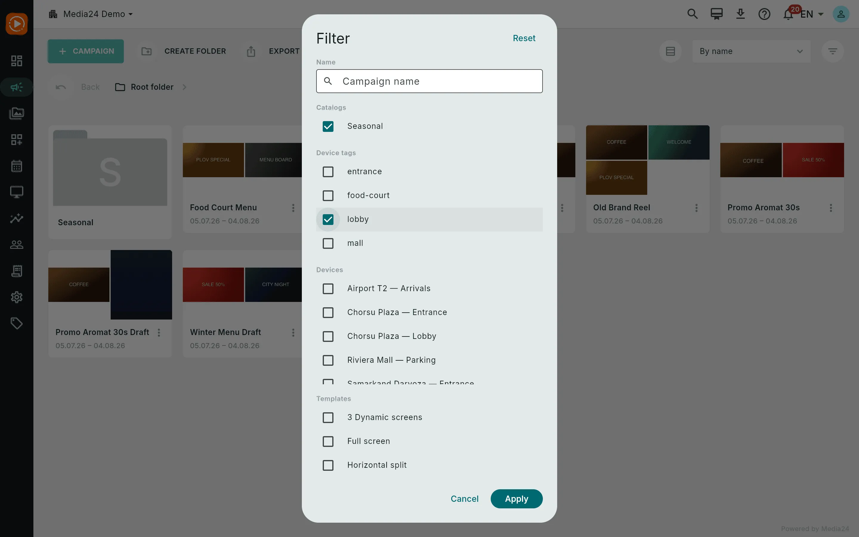This screenshot has width=859, height=537.
Task: Click Cancel in the Filter dialog
Action: click(x=464, y=499)
